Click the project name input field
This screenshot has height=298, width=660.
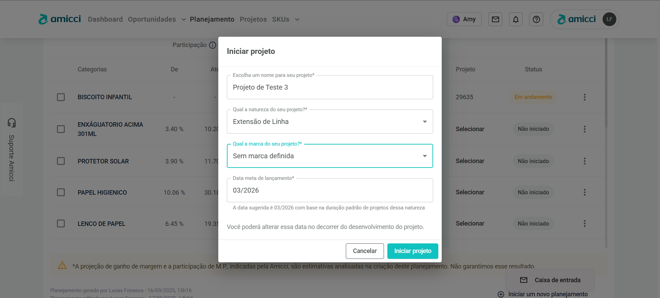click(x=330, y=88)
